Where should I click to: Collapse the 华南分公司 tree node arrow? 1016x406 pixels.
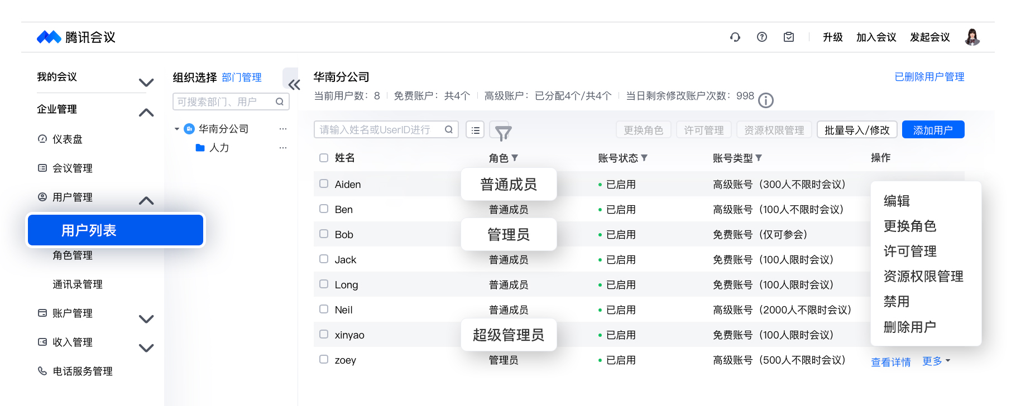(x=177, y=129)
